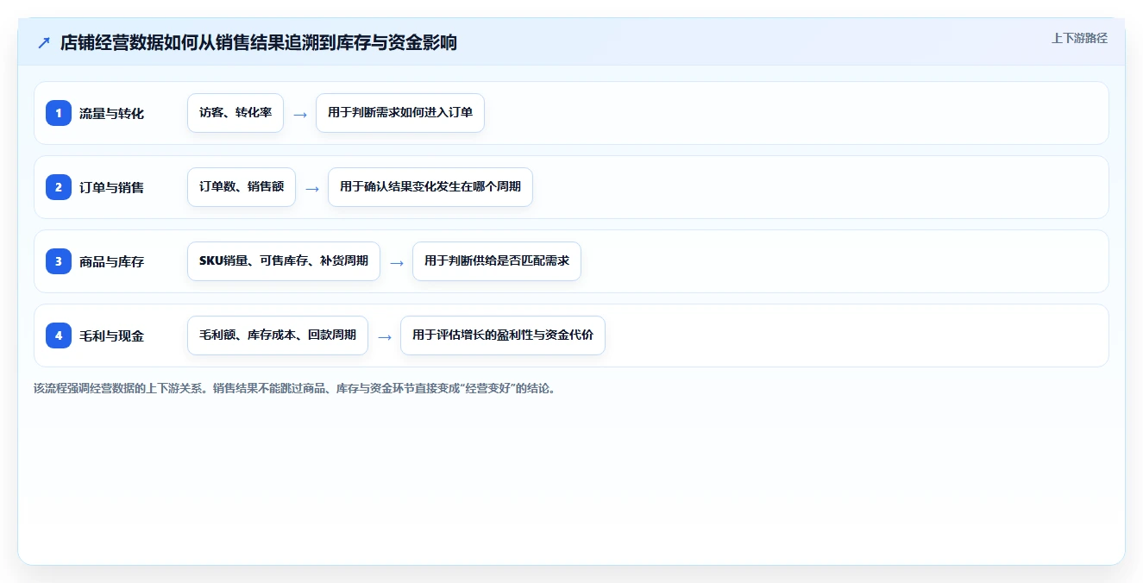The height and width of the screenshot is (583, 1143).
Task: Click the arrow after 访客、转化率
Action: 299,114
